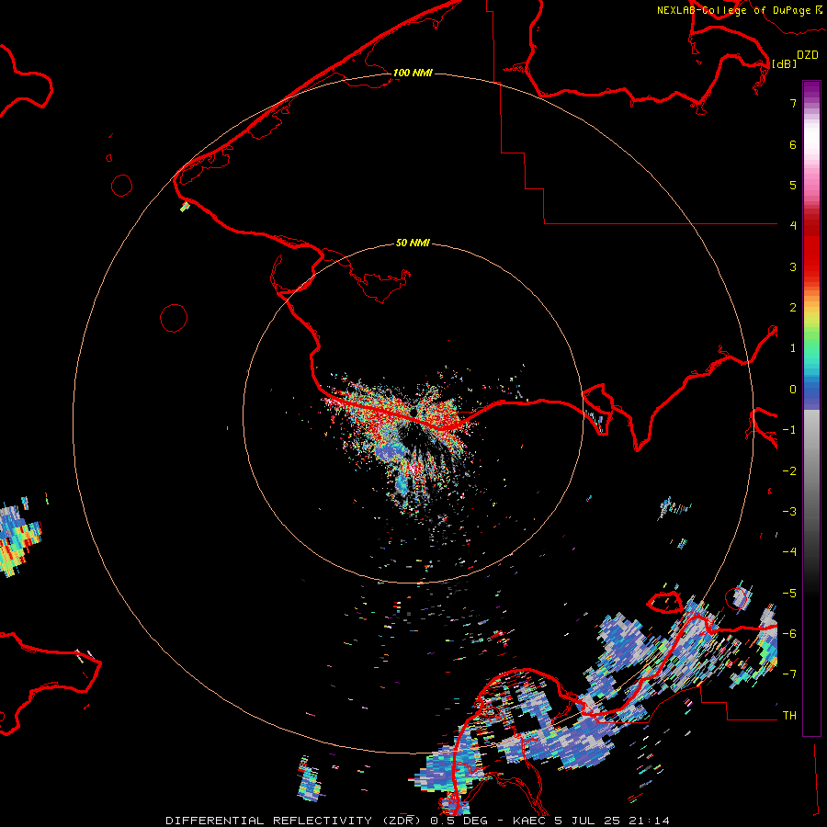Click the 50 NMI range ring label
Screen dimensions: 827x827
(413, 243)
